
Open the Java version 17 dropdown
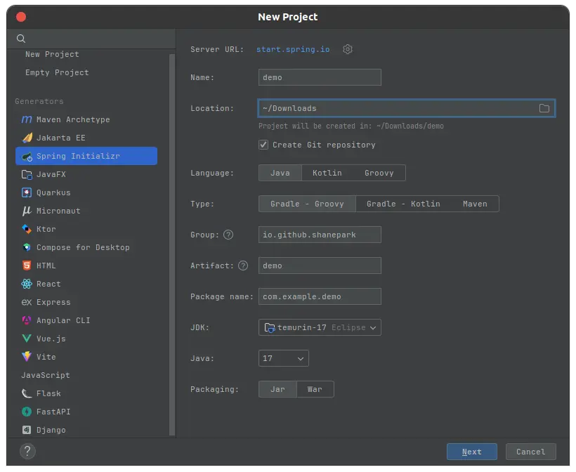284,358
